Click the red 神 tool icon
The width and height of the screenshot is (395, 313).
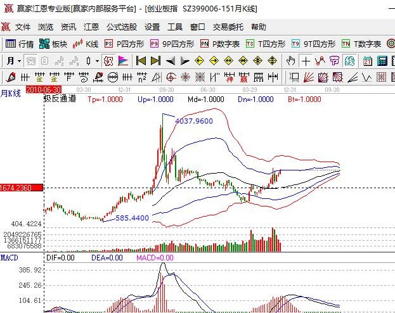click(230, 77)
